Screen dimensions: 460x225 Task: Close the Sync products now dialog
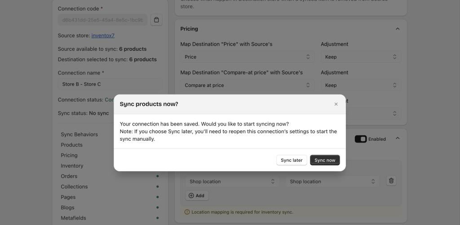(x=336, y=104)
